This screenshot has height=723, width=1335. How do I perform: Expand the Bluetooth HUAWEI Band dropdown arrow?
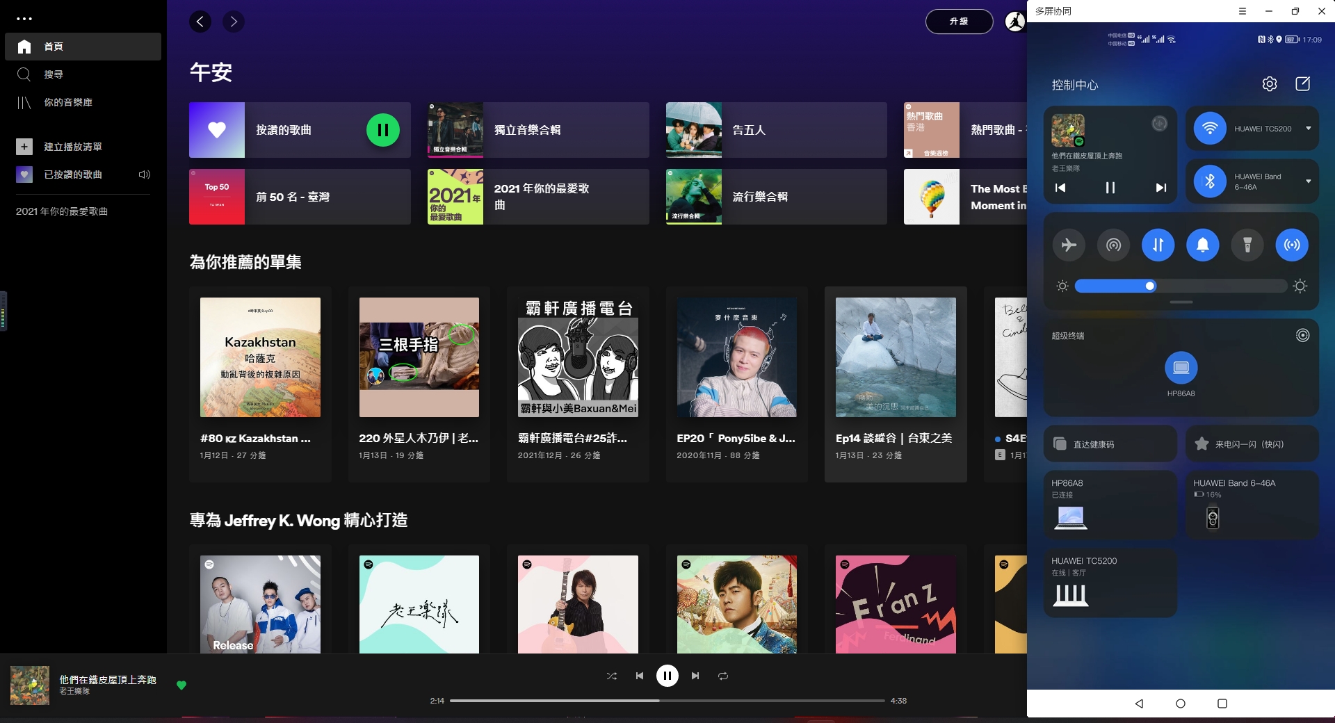1309,181
